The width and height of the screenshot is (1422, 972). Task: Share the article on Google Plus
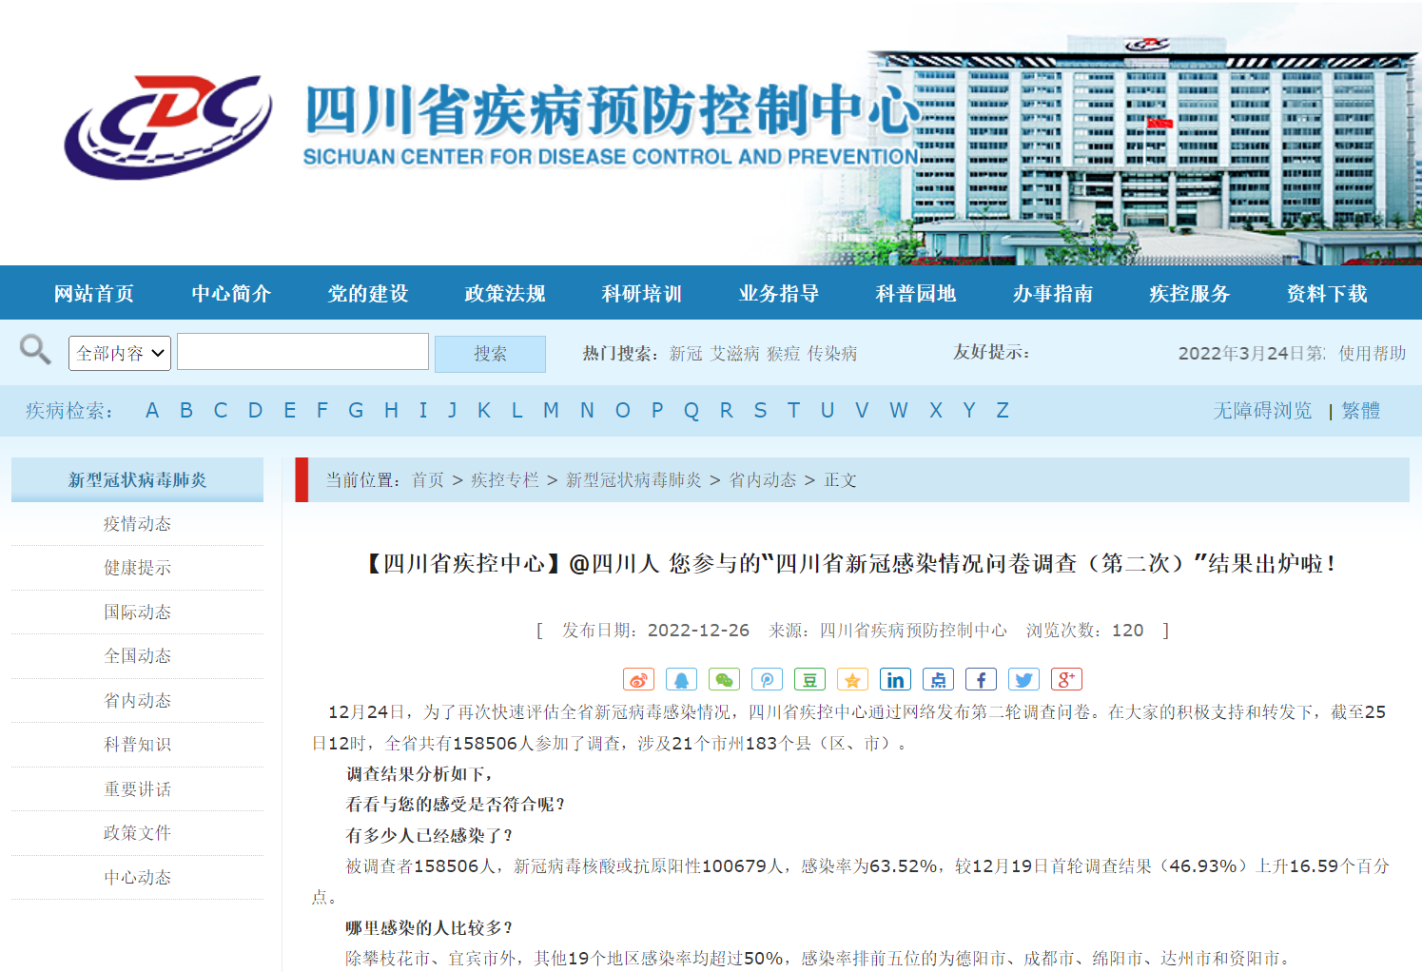pos(1066,679)
